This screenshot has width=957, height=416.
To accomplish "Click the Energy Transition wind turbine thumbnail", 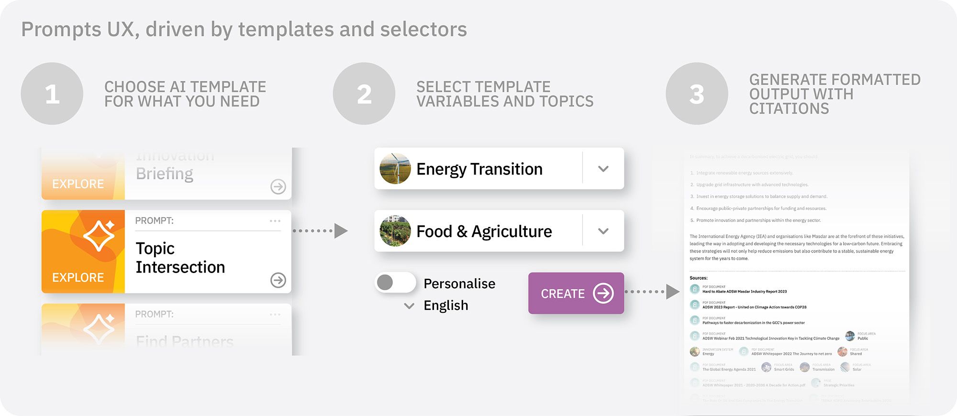I will click(395, 169).
